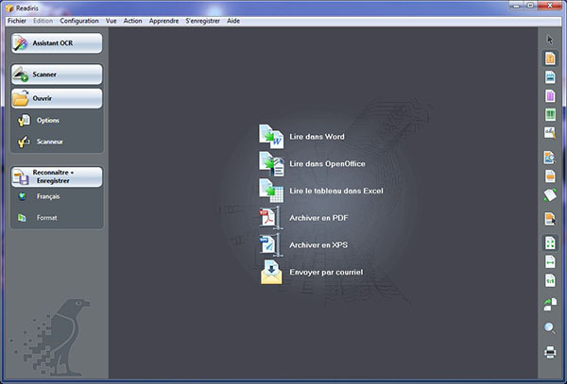The image size is (567, 384).
Task: Open the Aide menu
Action: click(x=233, y=20)
